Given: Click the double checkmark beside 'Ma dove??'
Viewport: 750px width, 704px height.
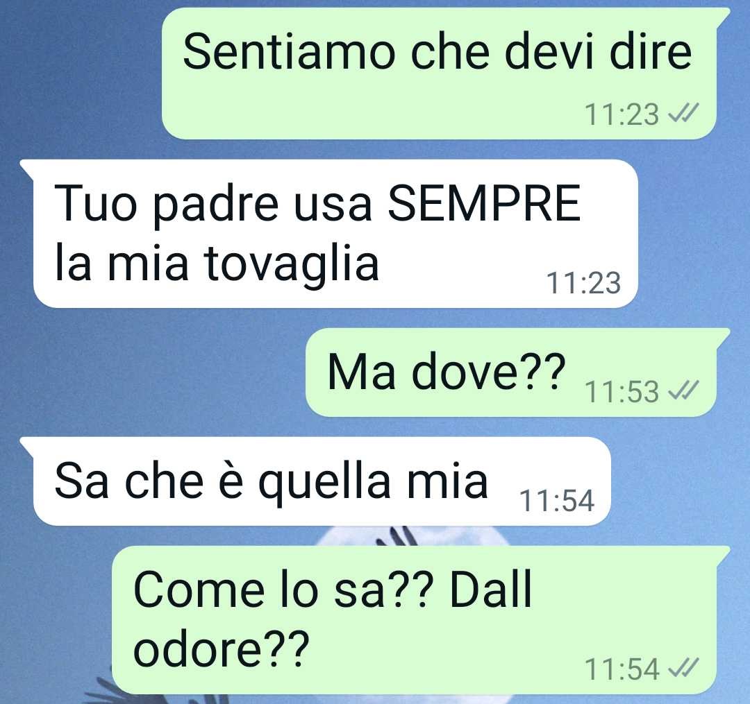Looking at the screenshot, I should [683, 390].
